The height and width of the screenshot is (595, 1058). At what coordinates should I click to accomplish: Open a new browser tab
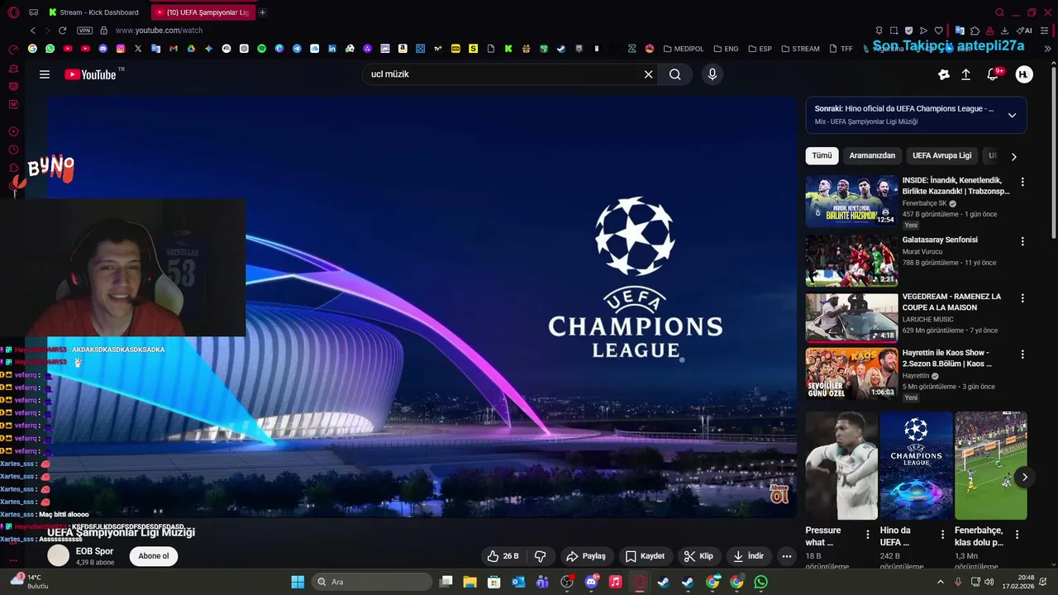point(263,12)
